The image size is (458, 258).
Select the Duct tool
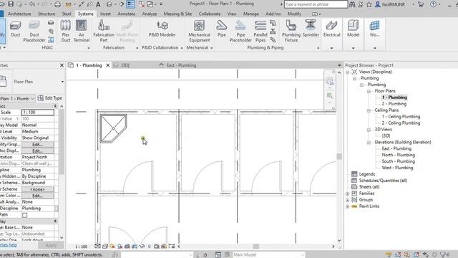pyautogui.click(x=15, y=29)
